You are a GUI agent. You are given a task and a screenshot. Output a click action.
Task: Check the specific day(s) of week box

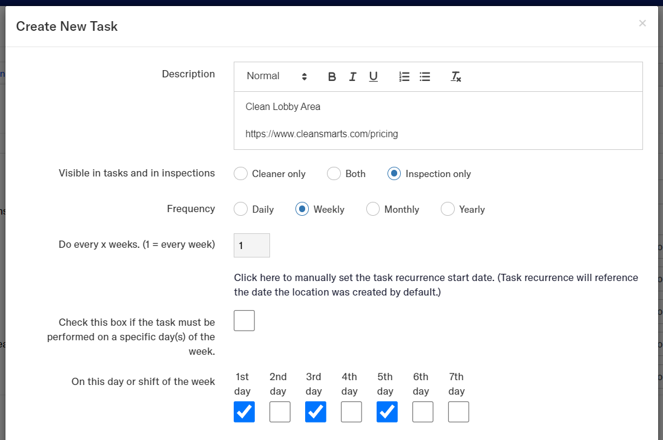point(244,320)
